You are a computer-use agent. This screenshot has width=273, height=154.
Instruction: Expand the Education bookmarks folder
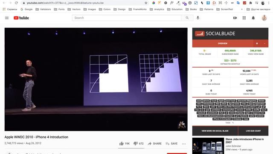[x=175, y=9]
